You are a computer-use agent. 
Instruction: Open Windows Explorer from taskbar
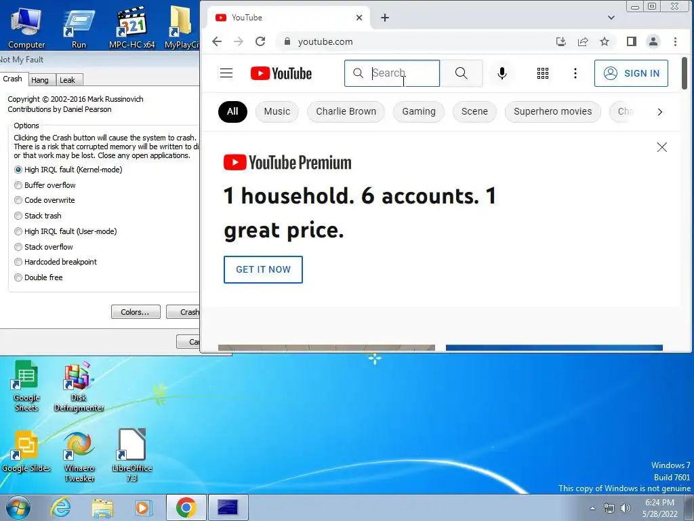click(102, 508)
